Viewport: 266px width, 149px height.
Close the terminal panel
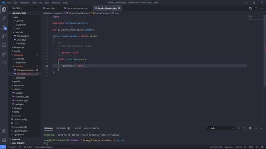click(261, 128)
